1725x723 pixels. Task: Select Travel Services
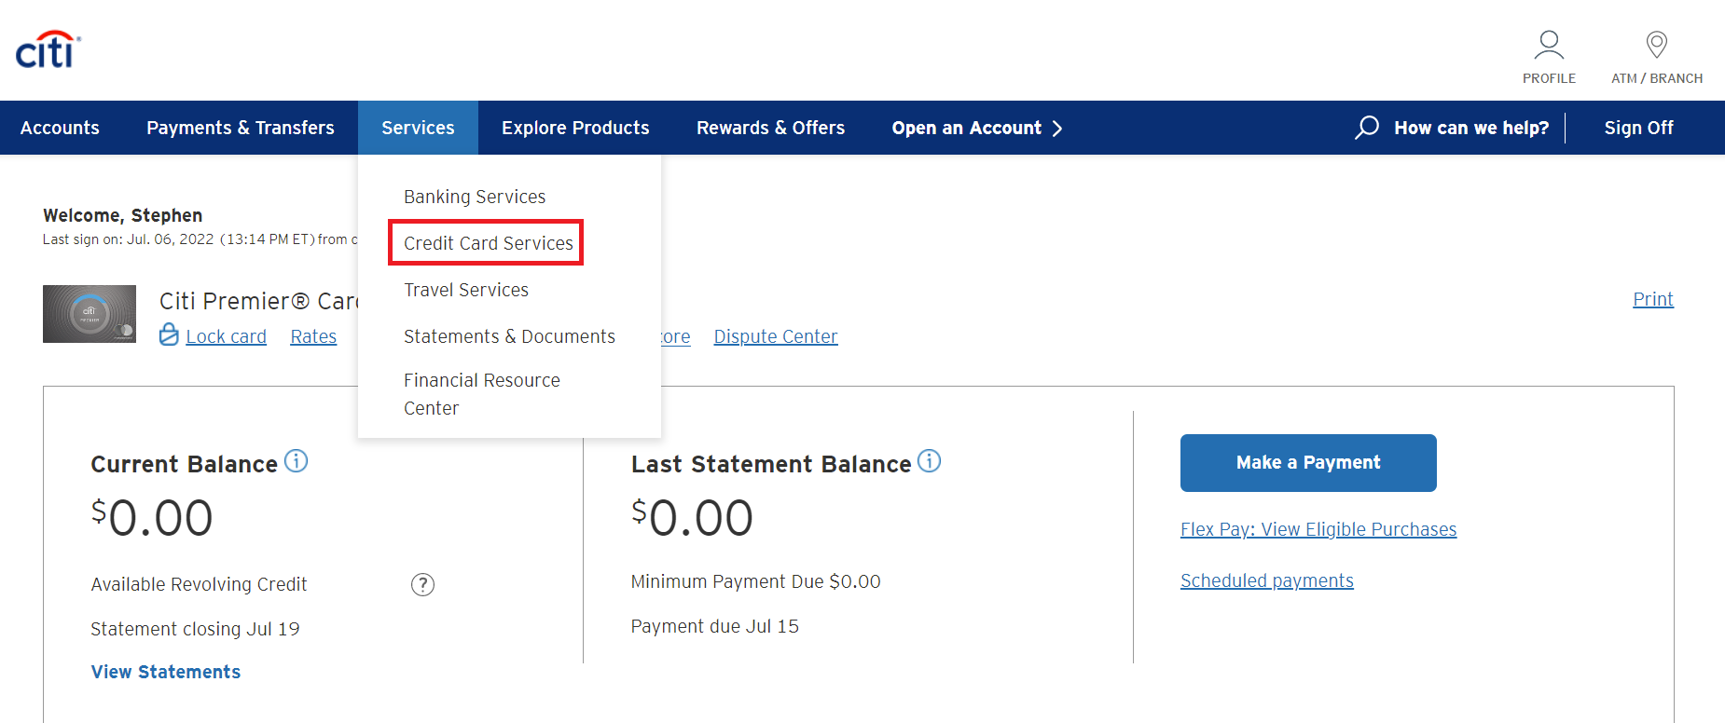466,290
